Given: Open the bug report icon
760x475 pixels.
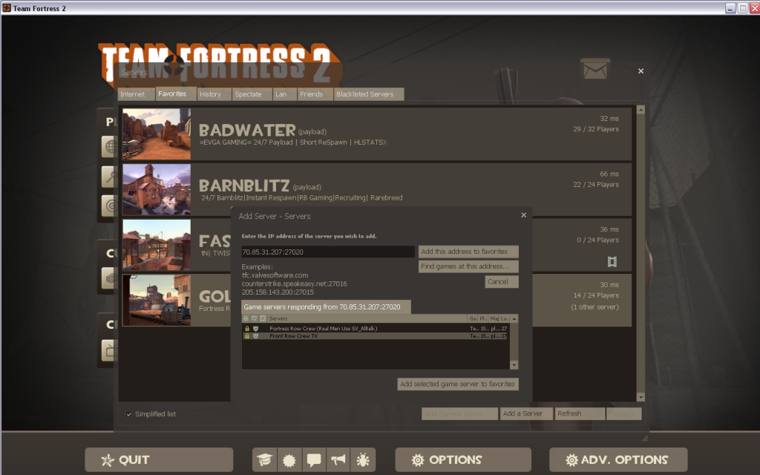Looking at the screenshot, I should pyautogui.click(x=363, y=459).
